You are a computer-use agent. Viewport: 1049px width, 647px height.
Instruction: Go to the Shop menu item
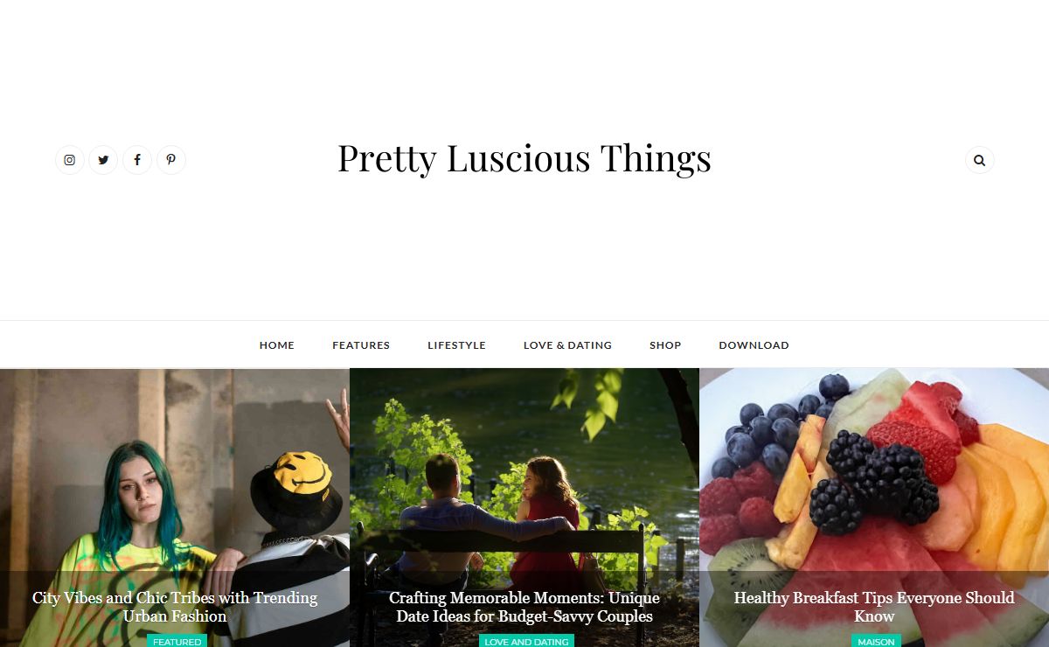(665, 345)
